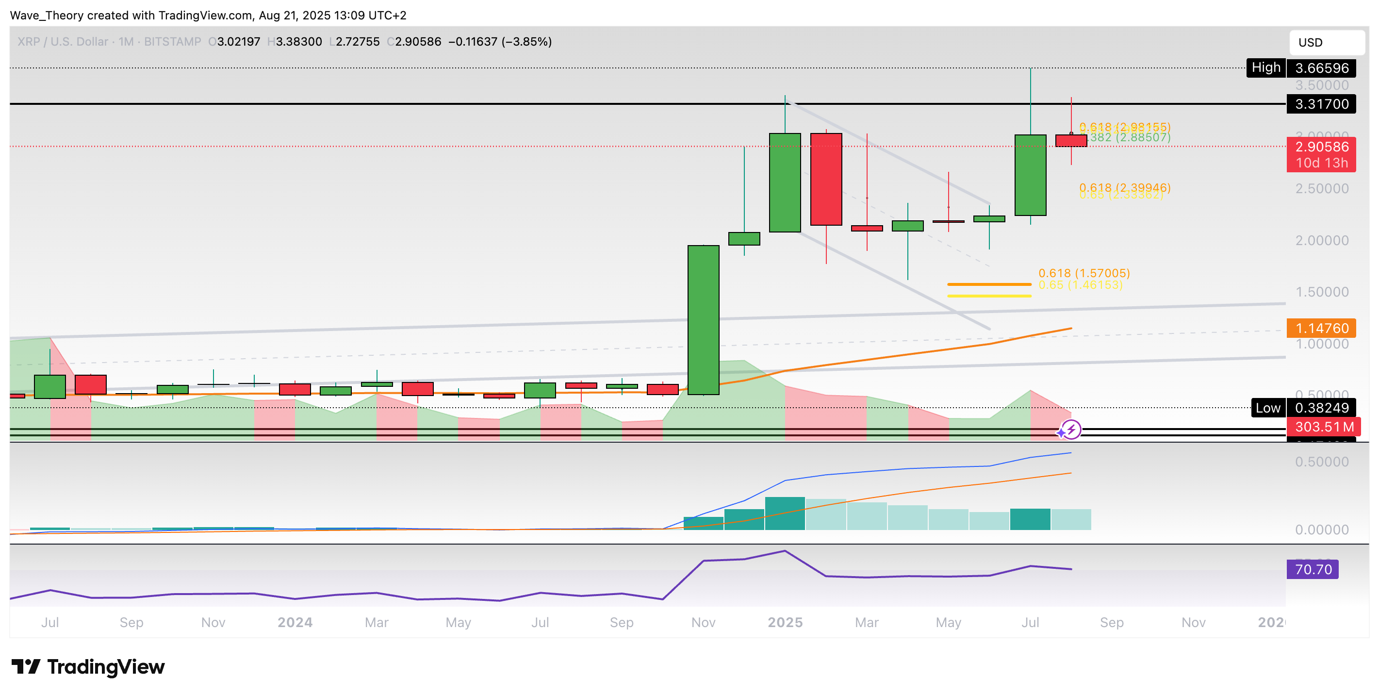
Task: Click the orange 1.14760 moving average label
Action: [1321, 328]
